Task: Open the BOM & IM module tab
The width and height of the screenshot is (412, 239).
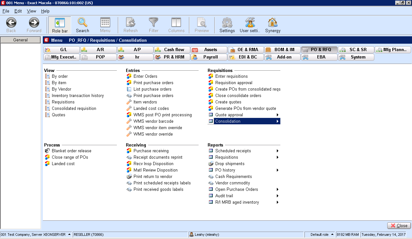Action: [282, 50]
